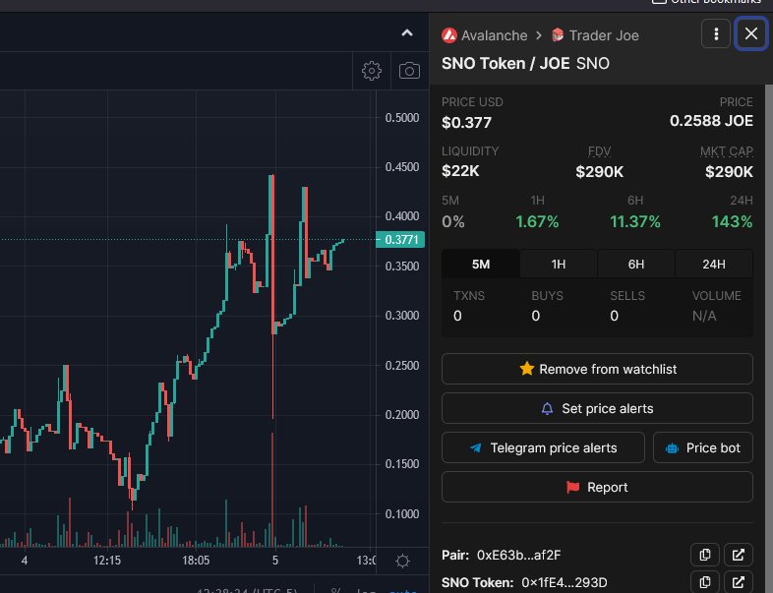Click the '0.4500' price axis label

point(402,167)
